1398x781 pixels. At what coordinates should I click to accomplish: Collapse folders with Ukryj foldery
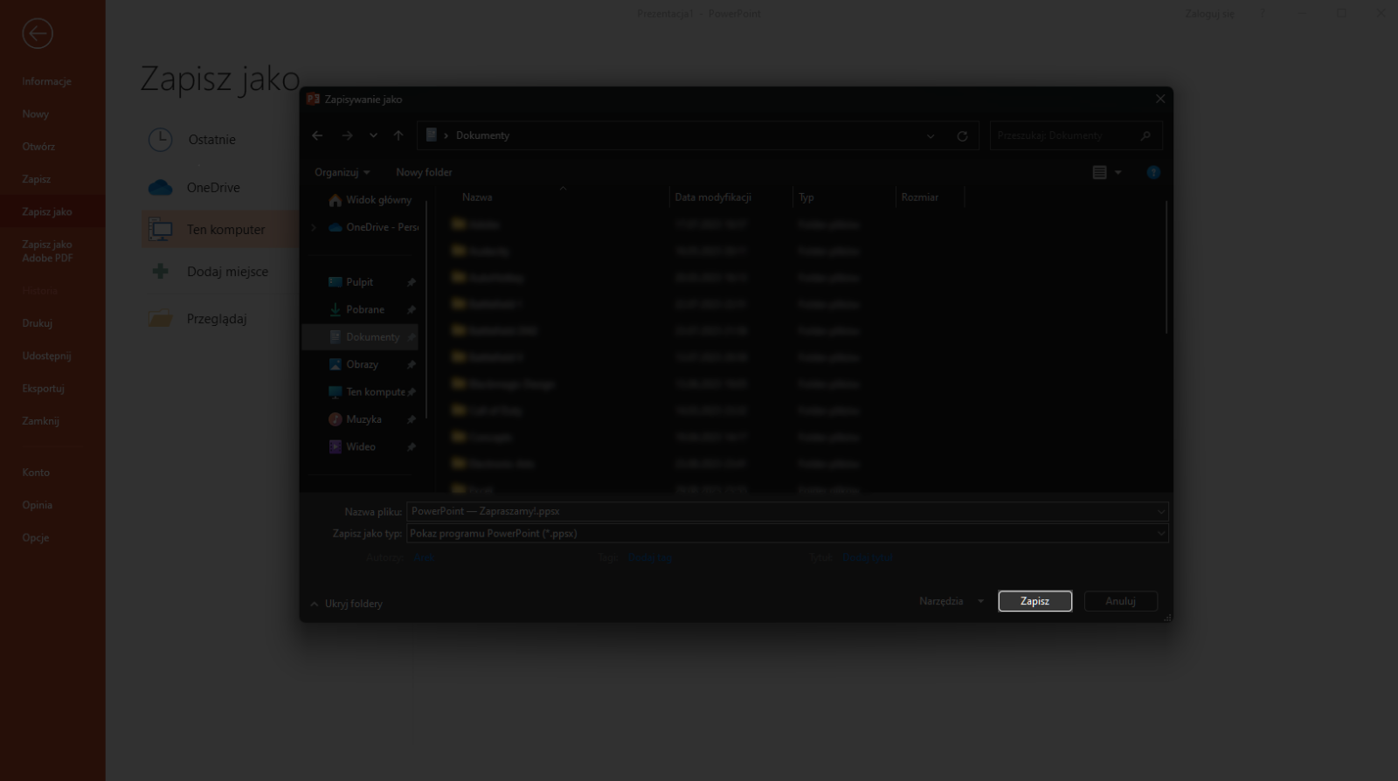click(x=346, y=604)
